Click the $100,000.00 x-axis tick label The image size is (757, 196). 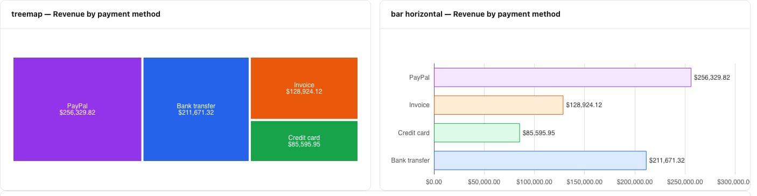tap(534, 182)
